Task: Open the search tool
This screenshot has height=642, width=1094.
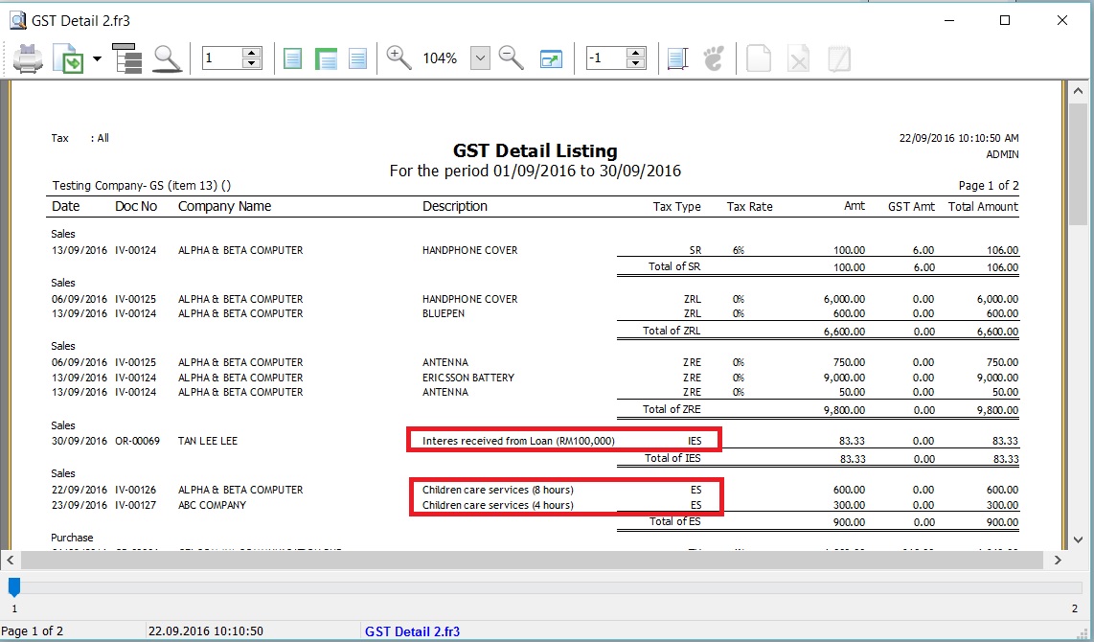Action: pos(168,57)
